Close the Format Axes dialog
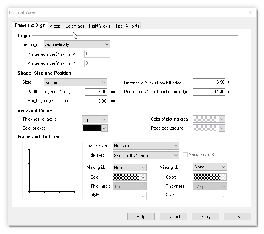Screen dimensions: 264x234 coord(250,12)
